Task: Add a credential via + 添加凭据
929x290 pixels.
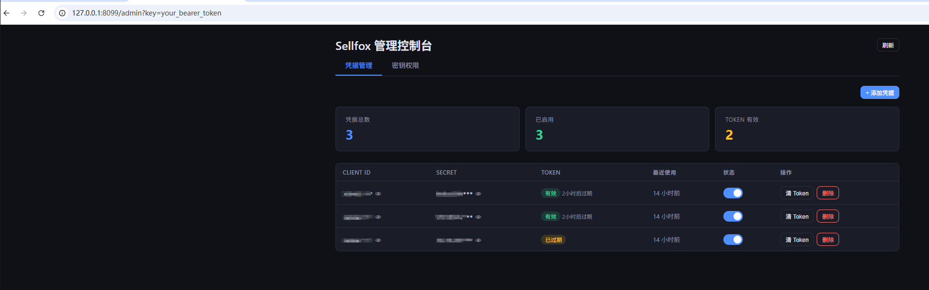Action: (x=880, y=93)
